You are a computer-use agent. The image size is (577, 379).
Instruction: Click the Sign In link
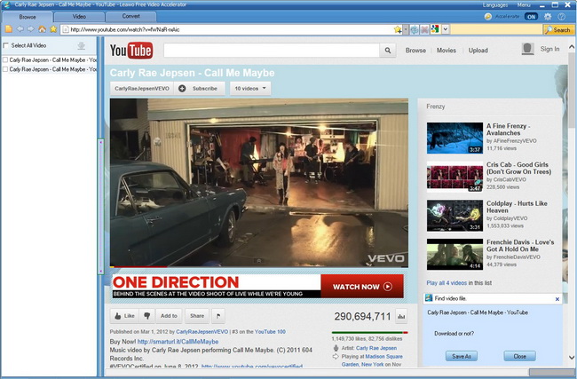click(x=549, y=49)
